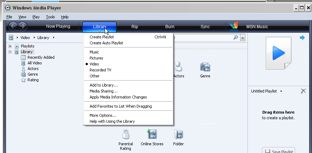Open the Folder view icon

pos(178,134)
